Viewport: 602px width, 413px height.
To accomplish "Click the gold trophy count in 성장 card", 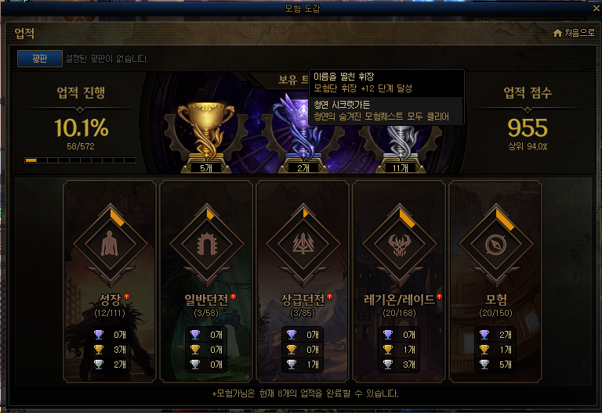I will [119, 350].
